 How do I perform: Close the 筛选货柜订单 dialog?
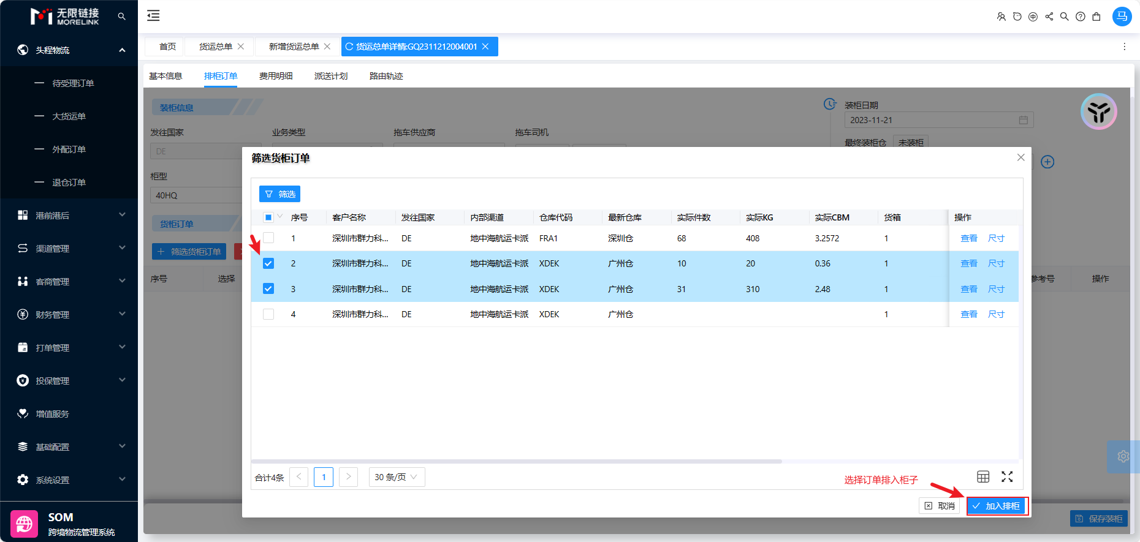pos(1020,157)
